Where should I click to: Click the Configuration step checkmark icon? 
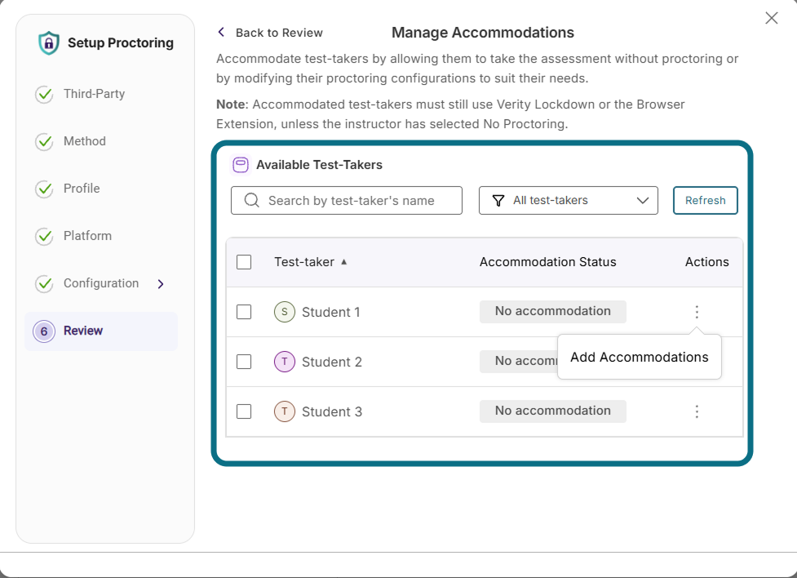44,283
